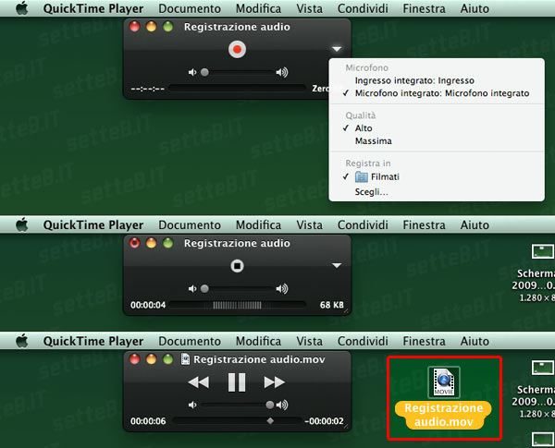
Task: Click the Apple logo in the topmost menu bar
Action: point(22,7)
